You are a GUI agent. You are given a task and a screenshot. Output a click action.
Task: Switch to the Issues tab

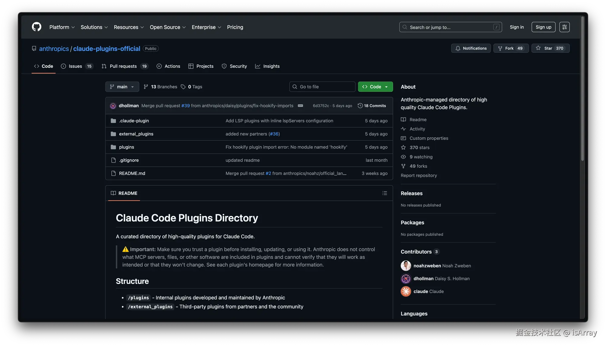tap(77, 66)
